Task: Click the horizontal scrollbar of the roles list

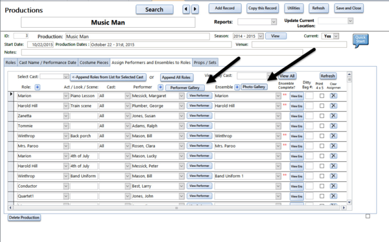Action: [x=176, y=208]
